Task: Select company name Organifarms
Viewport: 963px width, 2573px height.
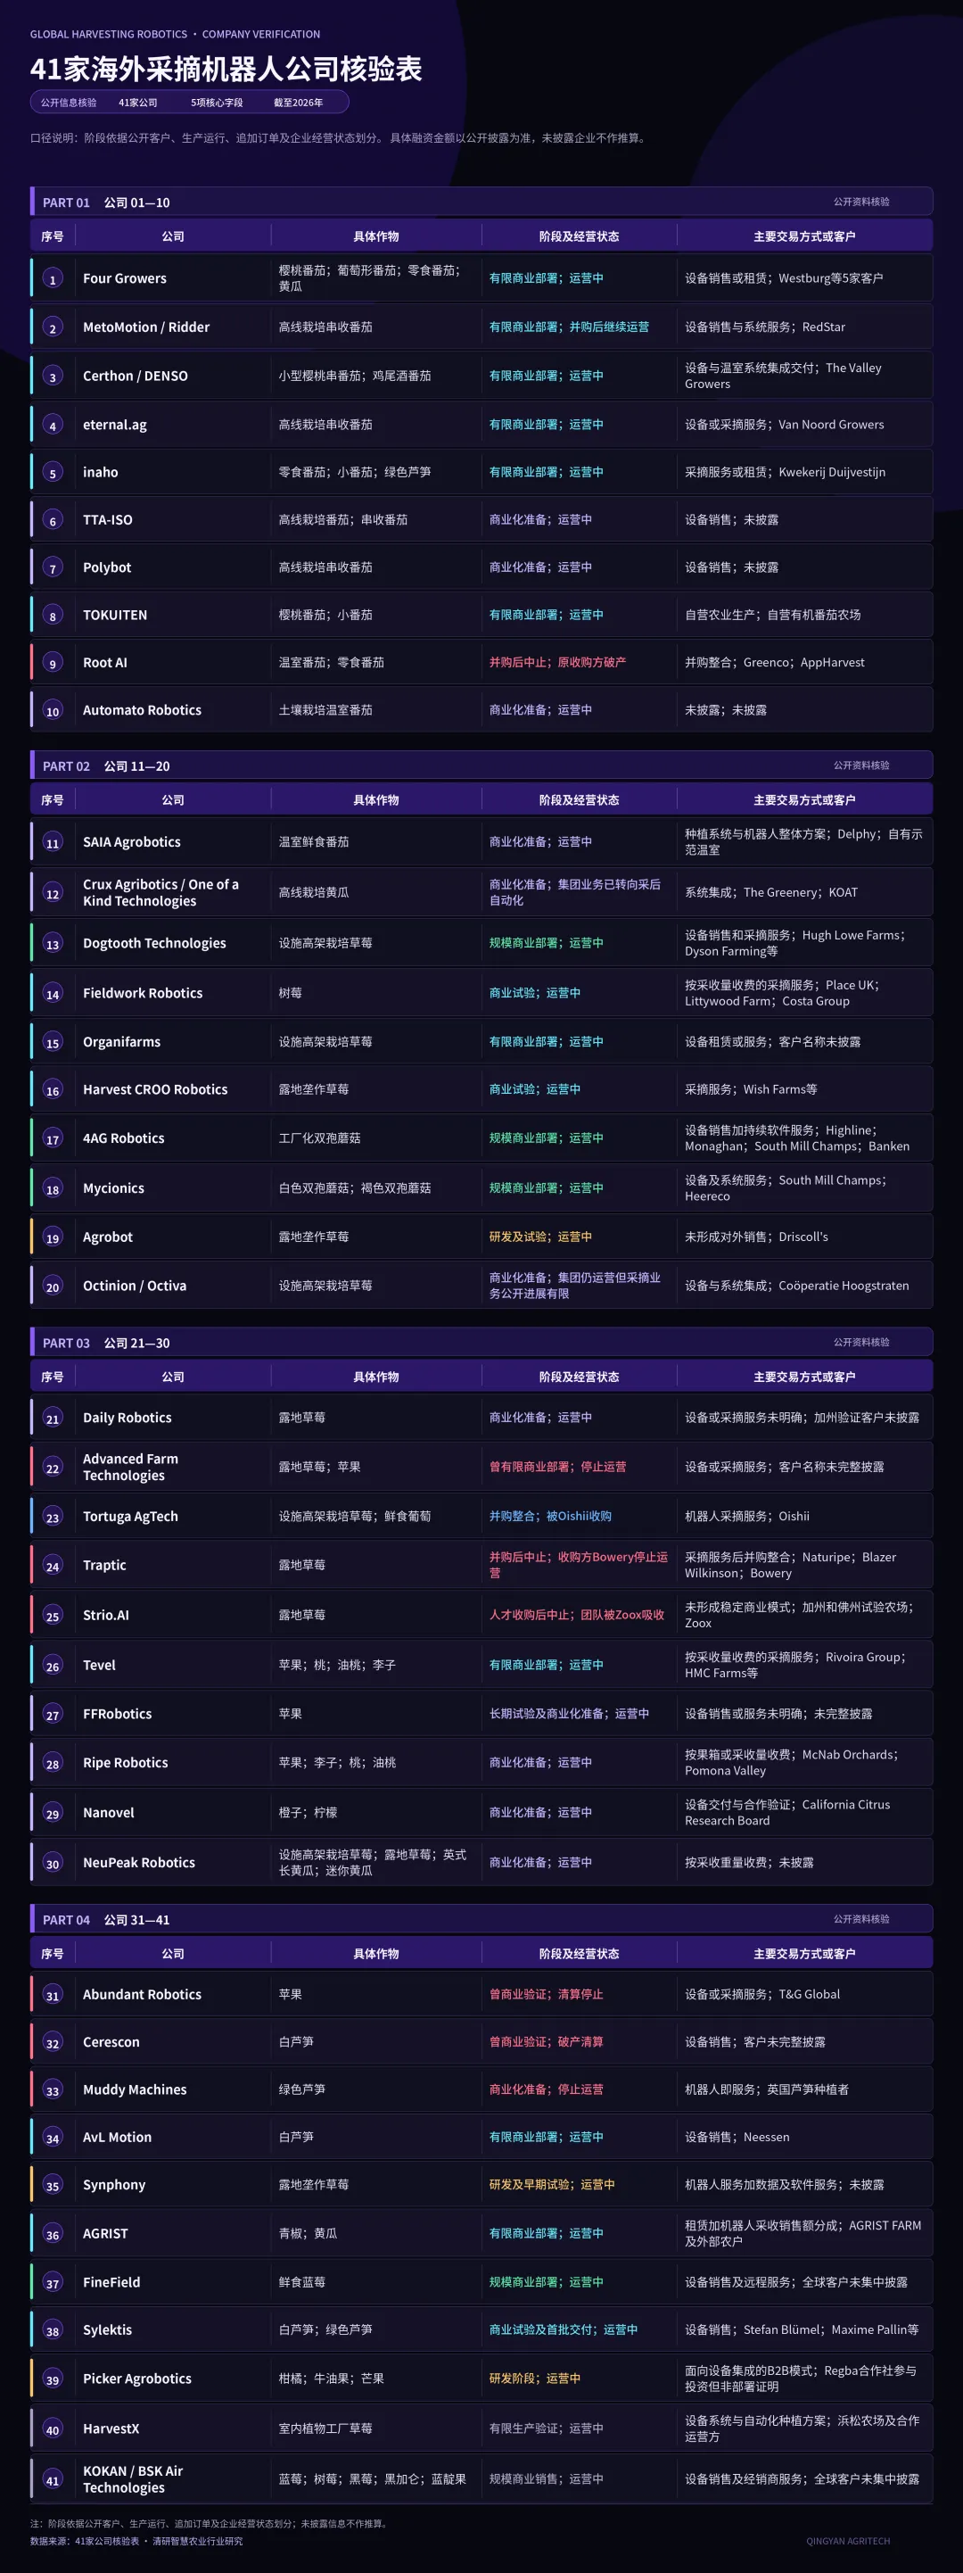Action: [122, 1042]
